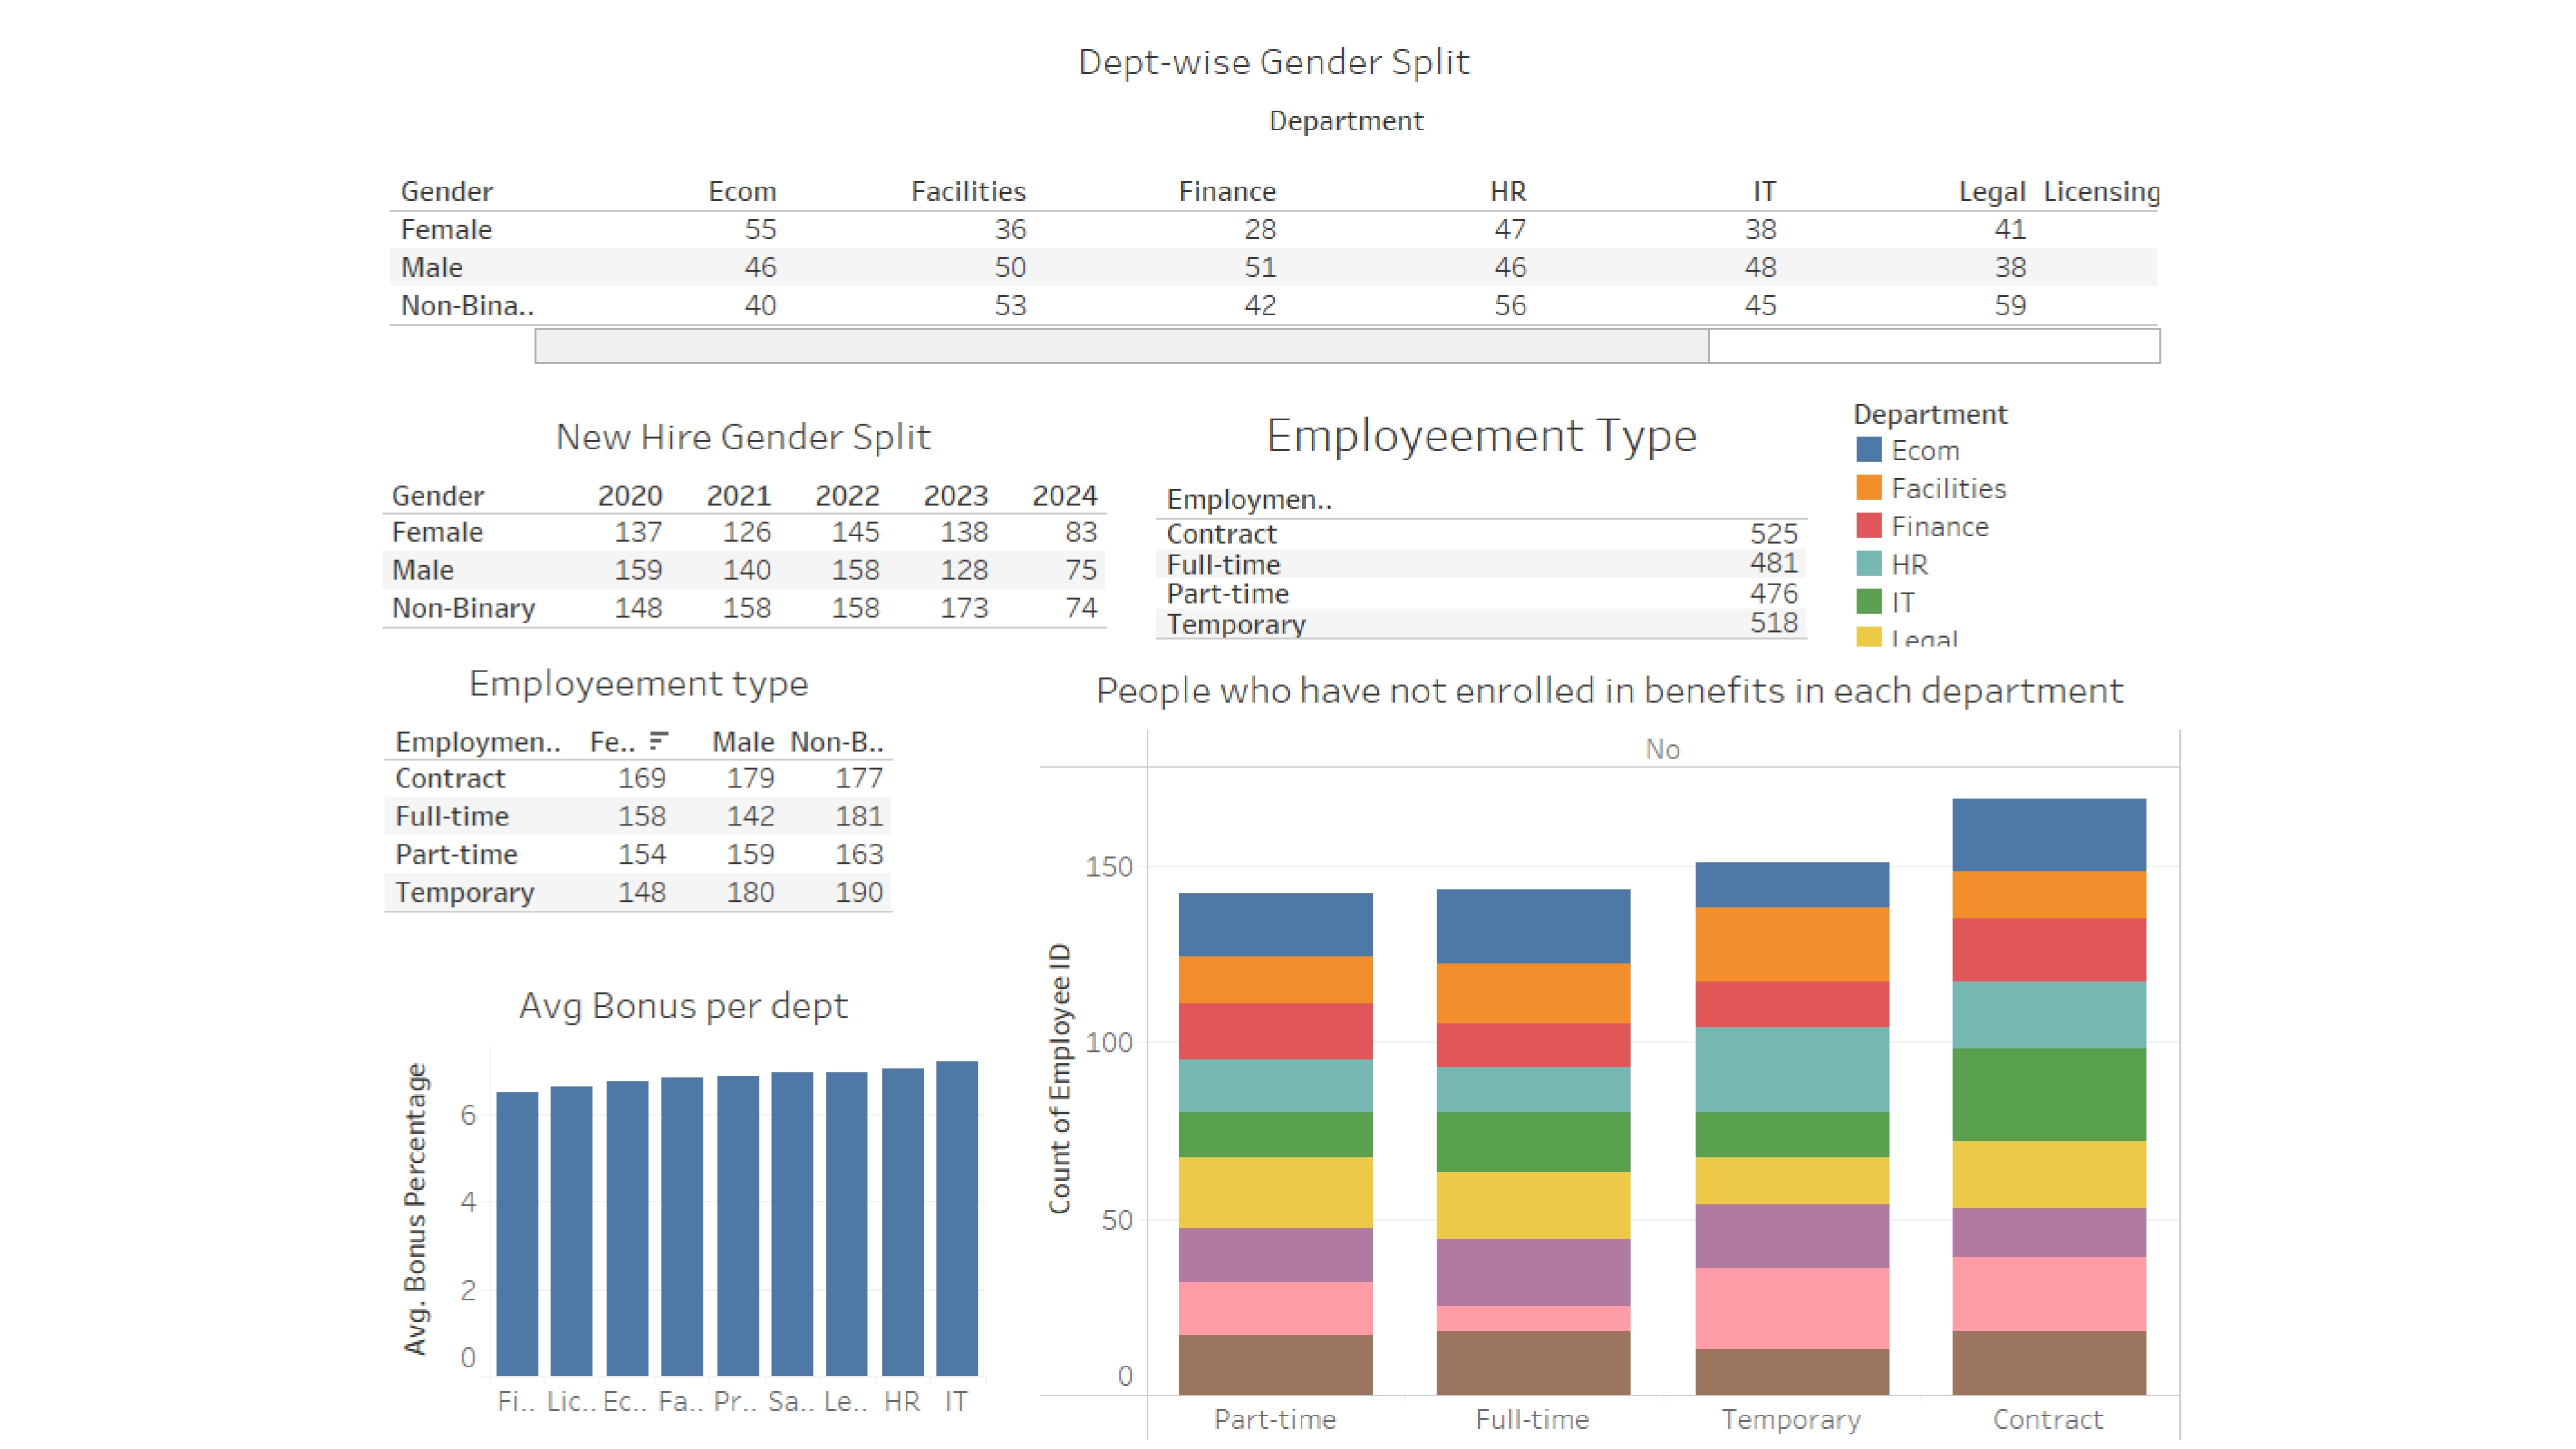Select the Legal column header

[1992, 191]
